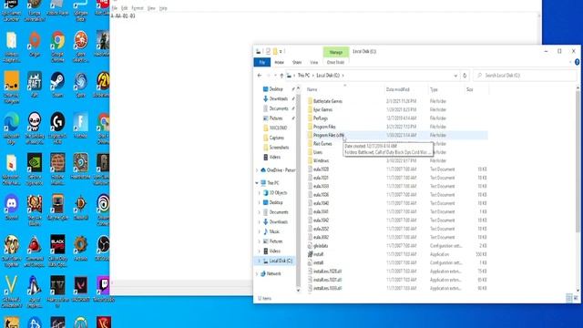Switch to the Share ribbon tab

tap(297, 63)
